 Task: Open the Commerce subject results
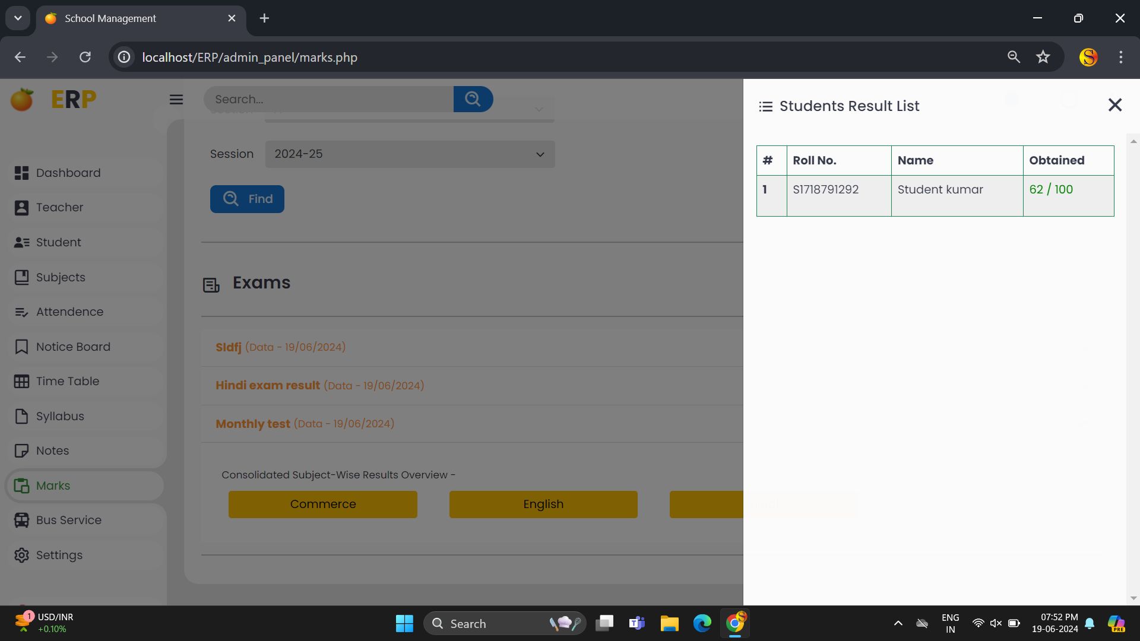(322, 504)
